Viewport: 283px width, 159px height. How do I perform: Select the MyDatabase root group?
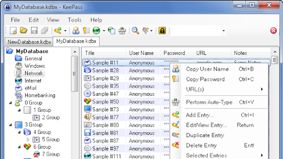(x=32, y=51)
